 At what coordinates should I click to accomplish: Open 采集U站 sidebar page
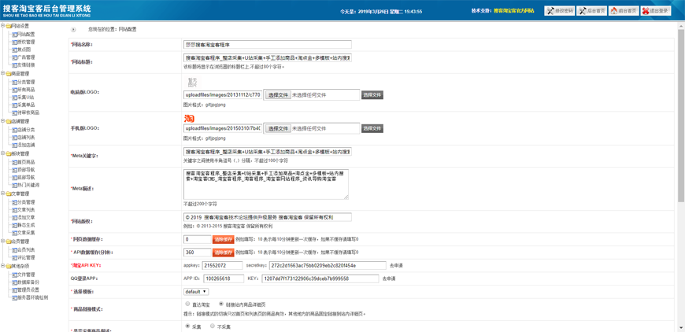25,97
